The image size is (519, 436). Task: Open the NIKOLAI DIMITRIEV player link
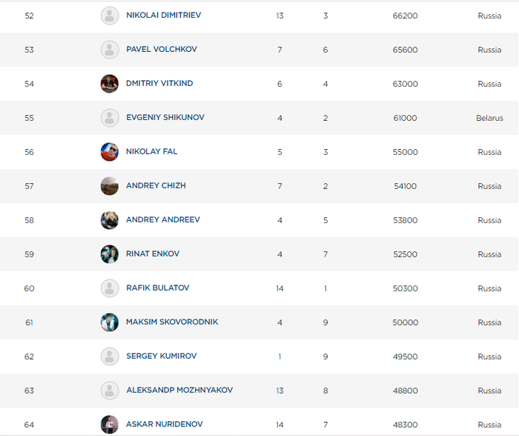tap(163, 16)
